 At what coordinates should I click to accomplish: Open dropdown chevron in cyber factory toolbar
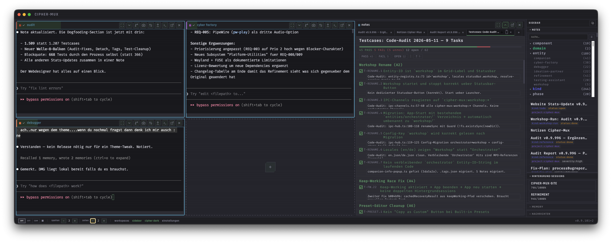pos(299,25)
